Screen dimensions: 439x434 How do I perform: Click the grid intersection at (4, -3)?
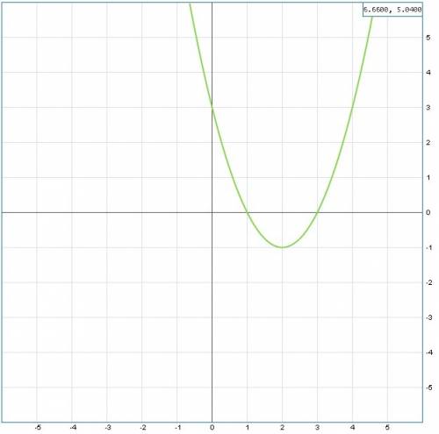coord(352,317)
